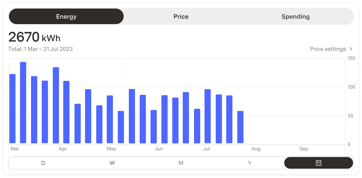Click the last bar in late July
The width and height of the screenshot is (362, 178).
click(x=240, y=127)
